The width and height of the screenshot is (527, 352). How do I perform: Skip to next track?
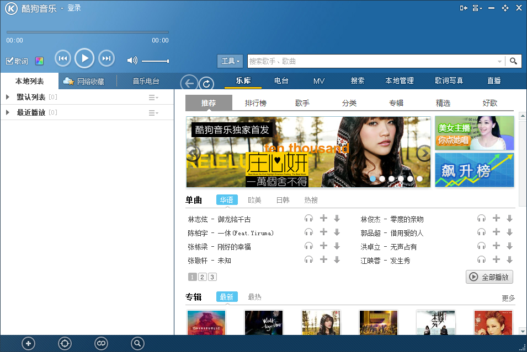point(106,58)
